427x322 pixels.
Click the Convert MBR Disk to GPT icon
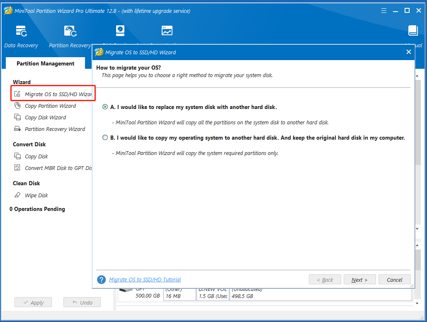pyautogui.click(x=17, y=168)
